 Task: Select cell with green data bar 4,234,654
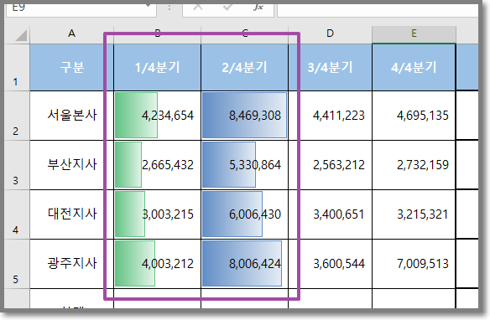(x=157, y=116)
